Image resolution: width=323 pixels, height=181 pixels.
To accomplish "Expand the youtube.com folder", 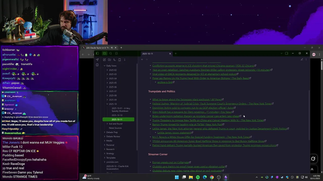I will pyautogui.click(x=104, y=162).
